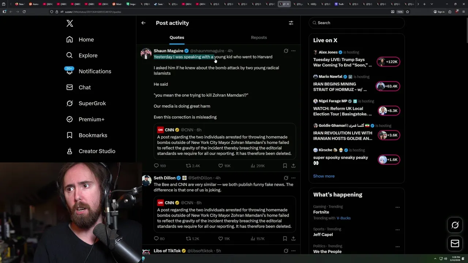The width and height of the screenshot is (468, 263).
Task: Join Alex Jones live with +122K listeners
Action: click(388, 62)
